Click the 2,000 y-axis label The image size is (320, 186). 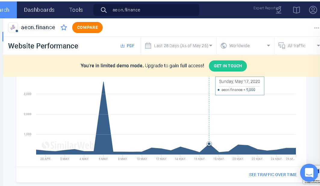coord(28,114)
